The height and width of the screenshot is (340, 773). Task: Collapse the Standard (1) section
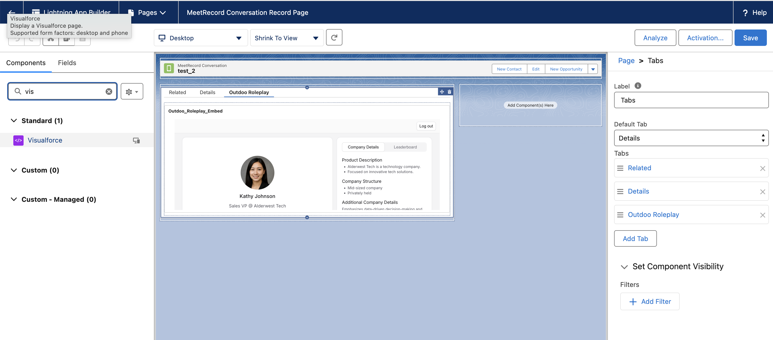(x=14, y=121)
